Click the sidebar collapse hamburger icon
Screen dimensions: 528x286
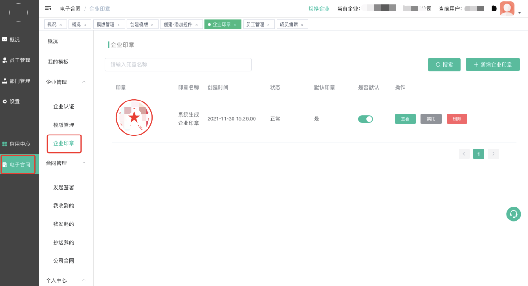[x=48, y=9]
